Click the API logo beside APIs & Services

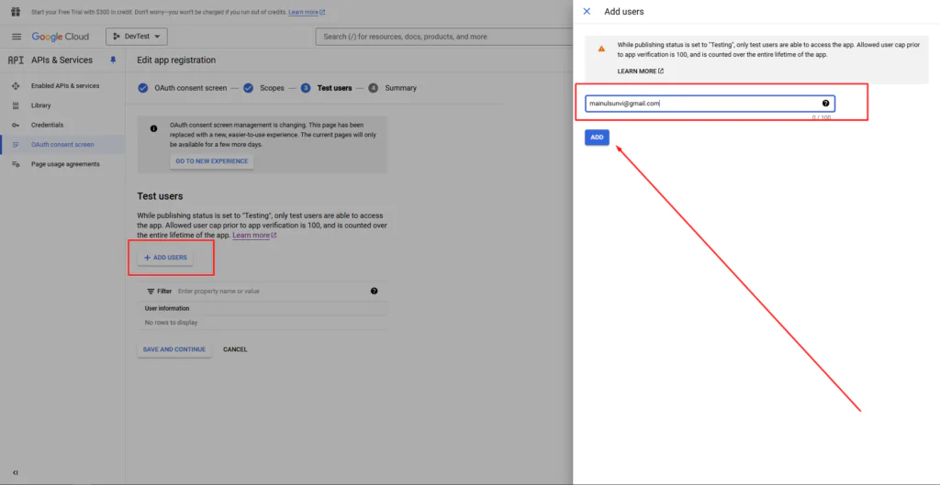click(16, 60)
